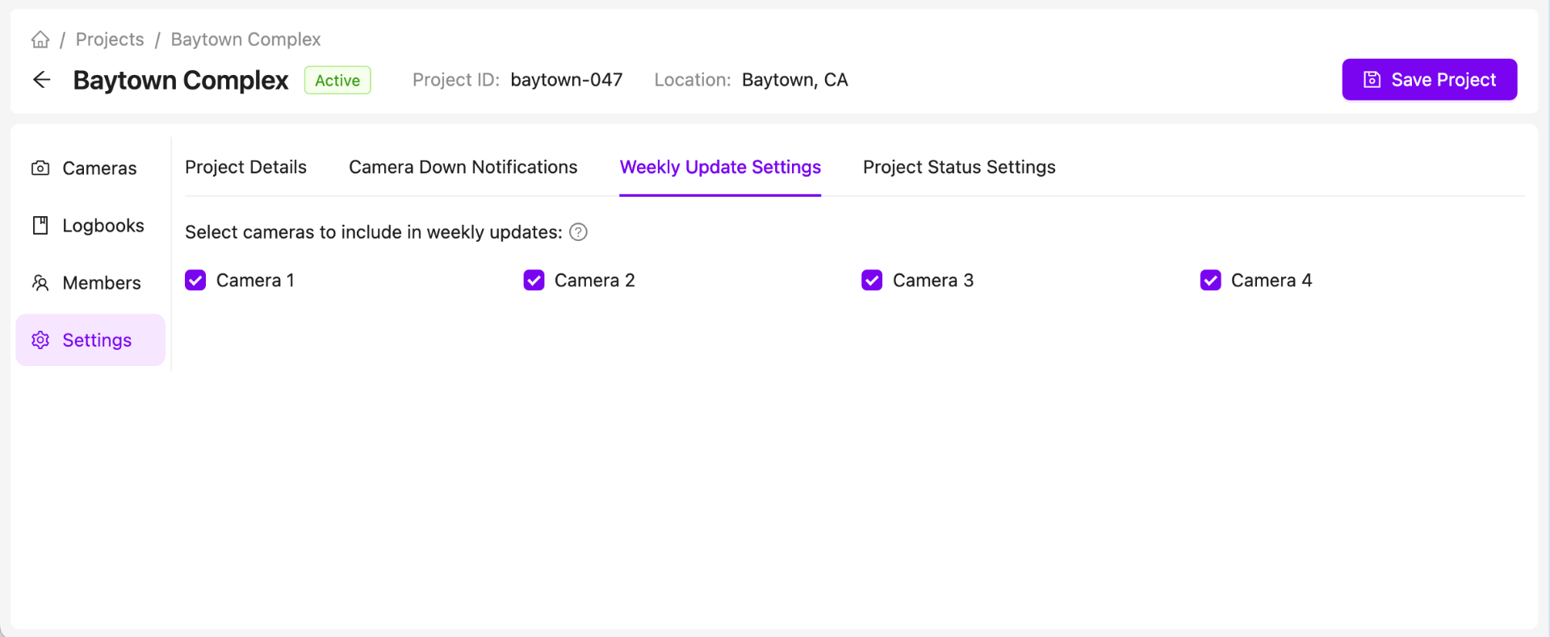Image resolution: width=1550 pixels, height=637 pixels.
Task: Click the home icon in the breadcrumb
Action: tap(40, 39)
